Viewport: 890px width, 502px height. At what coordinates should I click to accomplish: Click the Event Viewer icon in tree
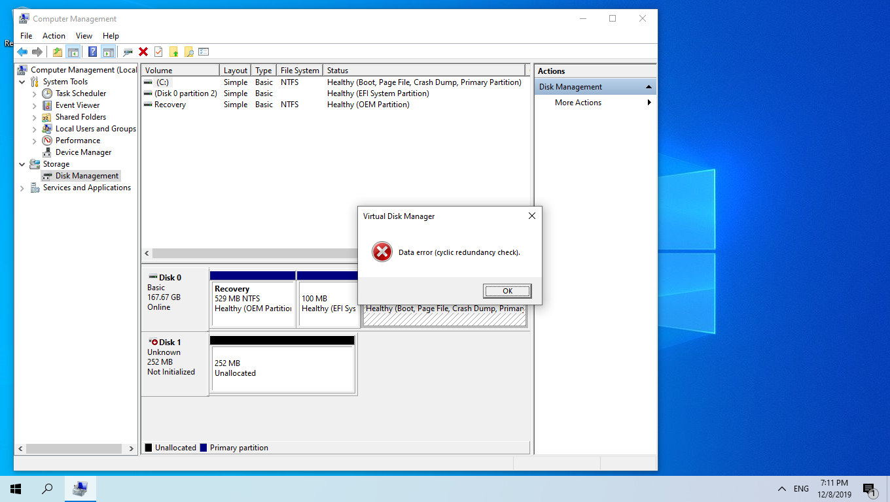click(x=47, y=105)
